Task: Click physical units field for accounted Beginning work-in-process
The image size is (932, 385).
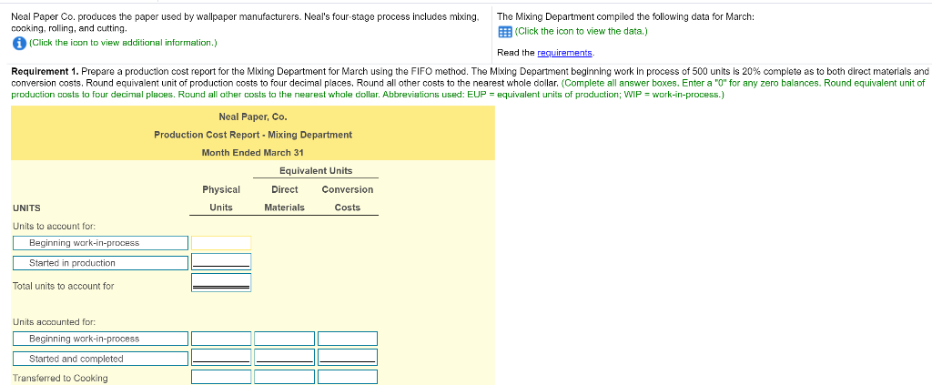Action: (221, 339)
